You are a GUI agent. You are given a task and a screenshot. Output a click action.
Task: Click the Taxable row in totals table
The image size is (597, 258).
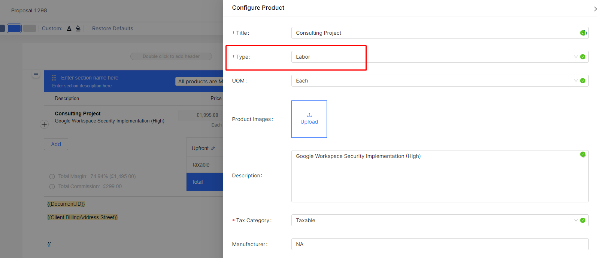click(204, 165)
